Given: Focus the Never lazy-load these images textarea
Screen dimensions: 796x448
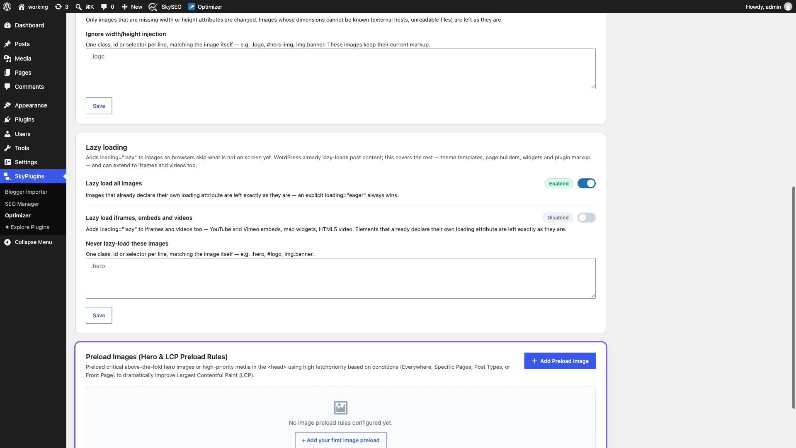Looking at the screenshot, I should (x=341, y=278).
